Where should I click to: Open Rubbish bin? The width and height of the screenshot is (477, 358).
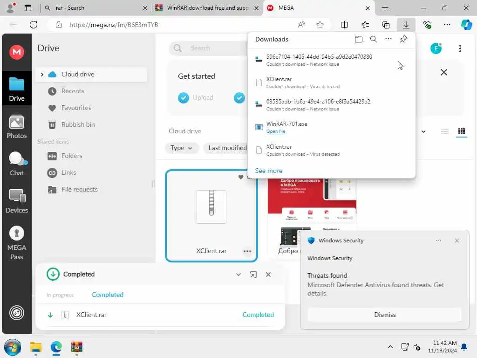coord(78,124)
